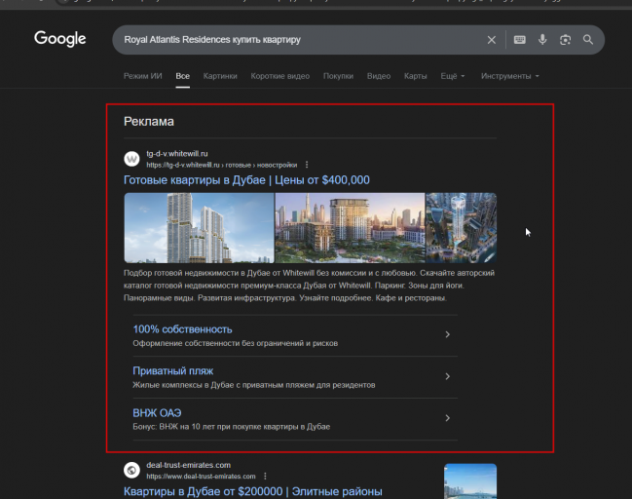This screenshot has height=499, width=632.
Task: Start voice search with microphone icon
Action: coord(542,40)
